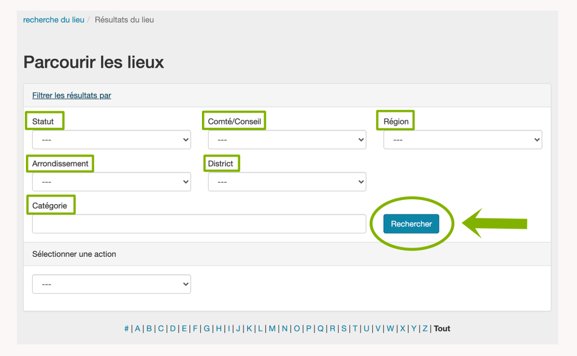This screenshot has height=356, width=577.
Task: Expand the Arrondissement dropdown
Action: pos(111,181)
